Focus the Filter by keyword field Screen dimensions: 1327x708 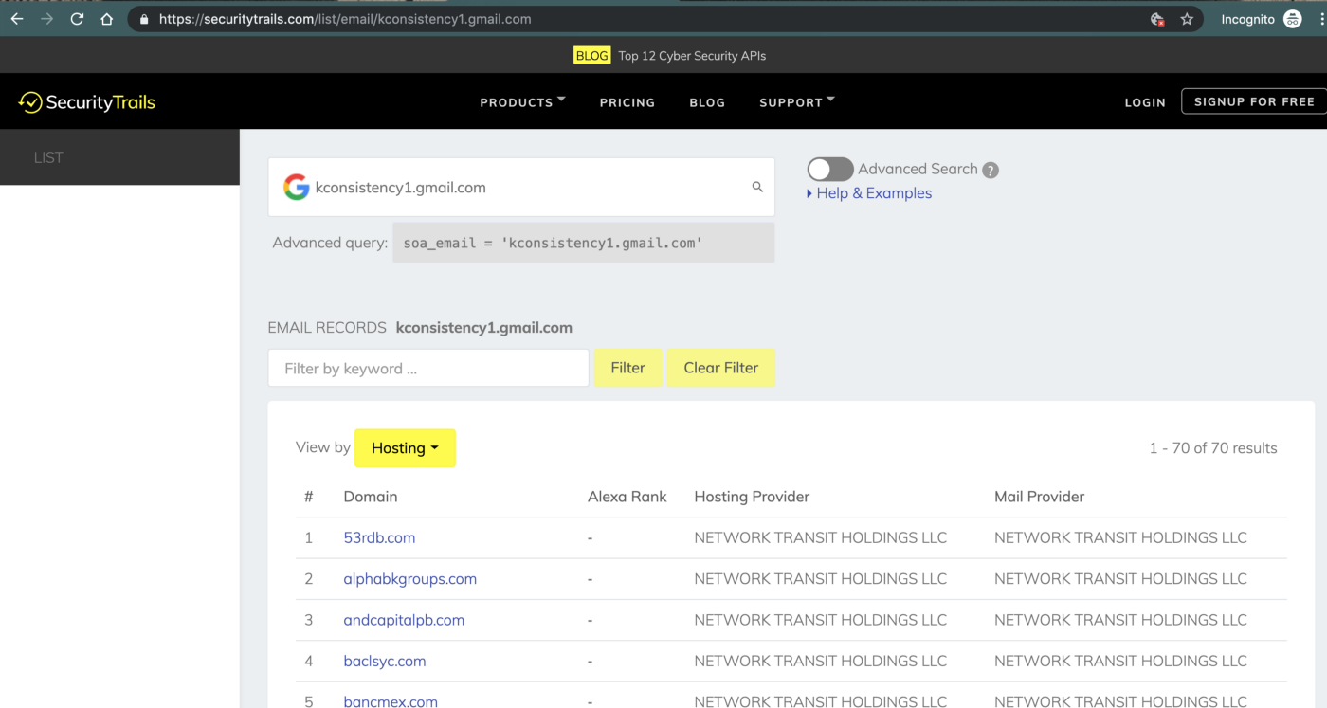[428, 368]
